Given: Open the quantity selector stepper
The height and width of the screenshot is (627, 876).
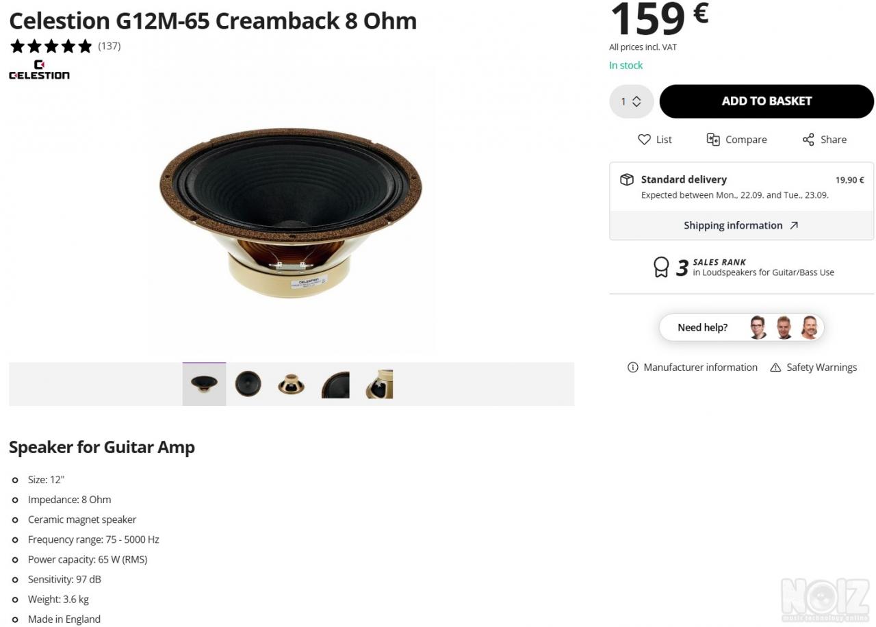Looking at the screenshot, I should tap(632, 101).
